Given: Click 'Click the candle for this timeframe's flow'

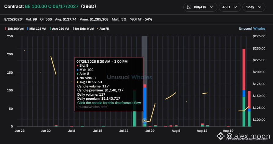Looking at the screenshot, I should [x=109, y=103].
